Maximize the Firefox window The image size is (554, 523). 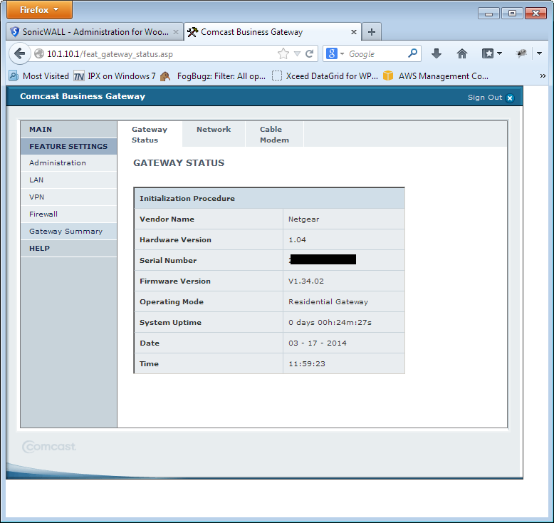pos(512,14)
